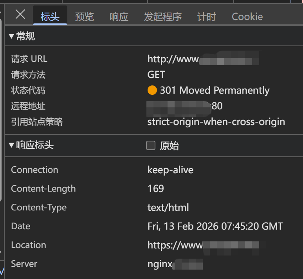
Task: Switch to the 标头 tab
Action: (50, 17)
